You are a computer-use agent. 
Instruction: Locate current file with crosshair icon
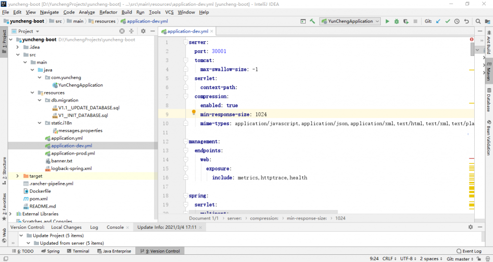pyautogui.click(x=122, y=31)
